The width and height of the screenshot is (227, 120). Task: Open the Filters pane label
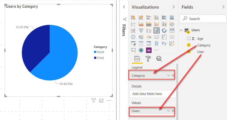[124, 30]
